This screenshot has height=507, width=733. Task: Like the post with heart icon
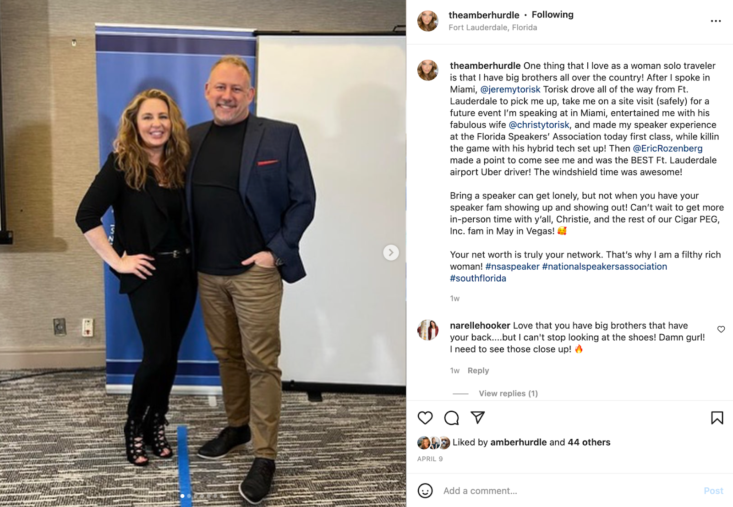[425, 418]
